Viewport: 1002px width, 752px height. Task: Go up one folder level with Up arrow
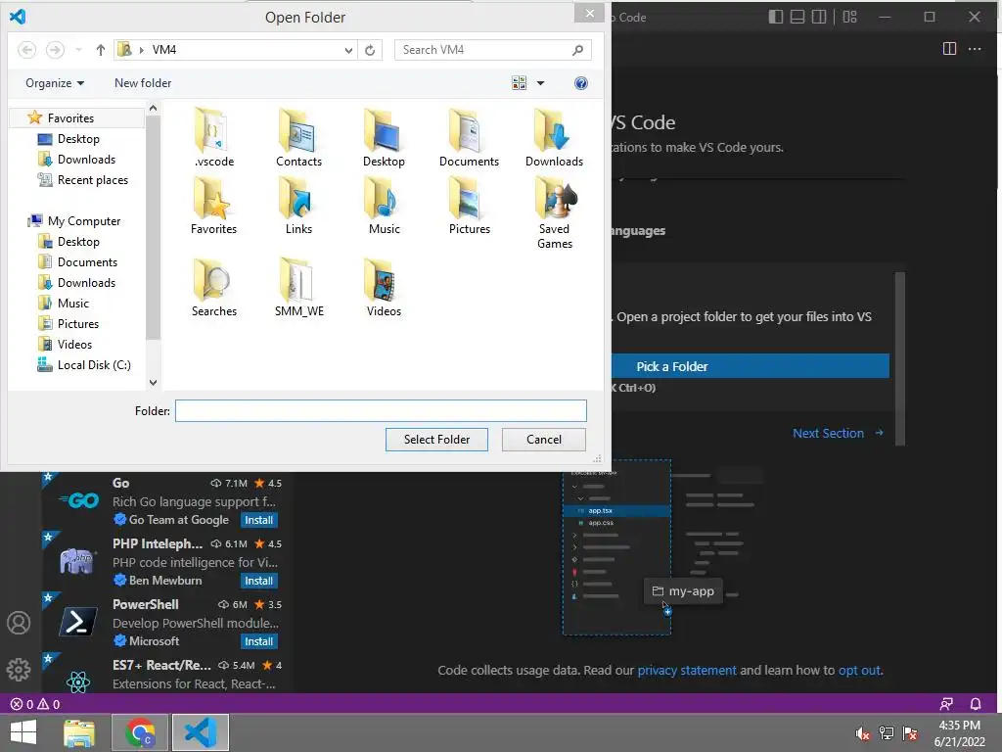(x=101, y=50)
